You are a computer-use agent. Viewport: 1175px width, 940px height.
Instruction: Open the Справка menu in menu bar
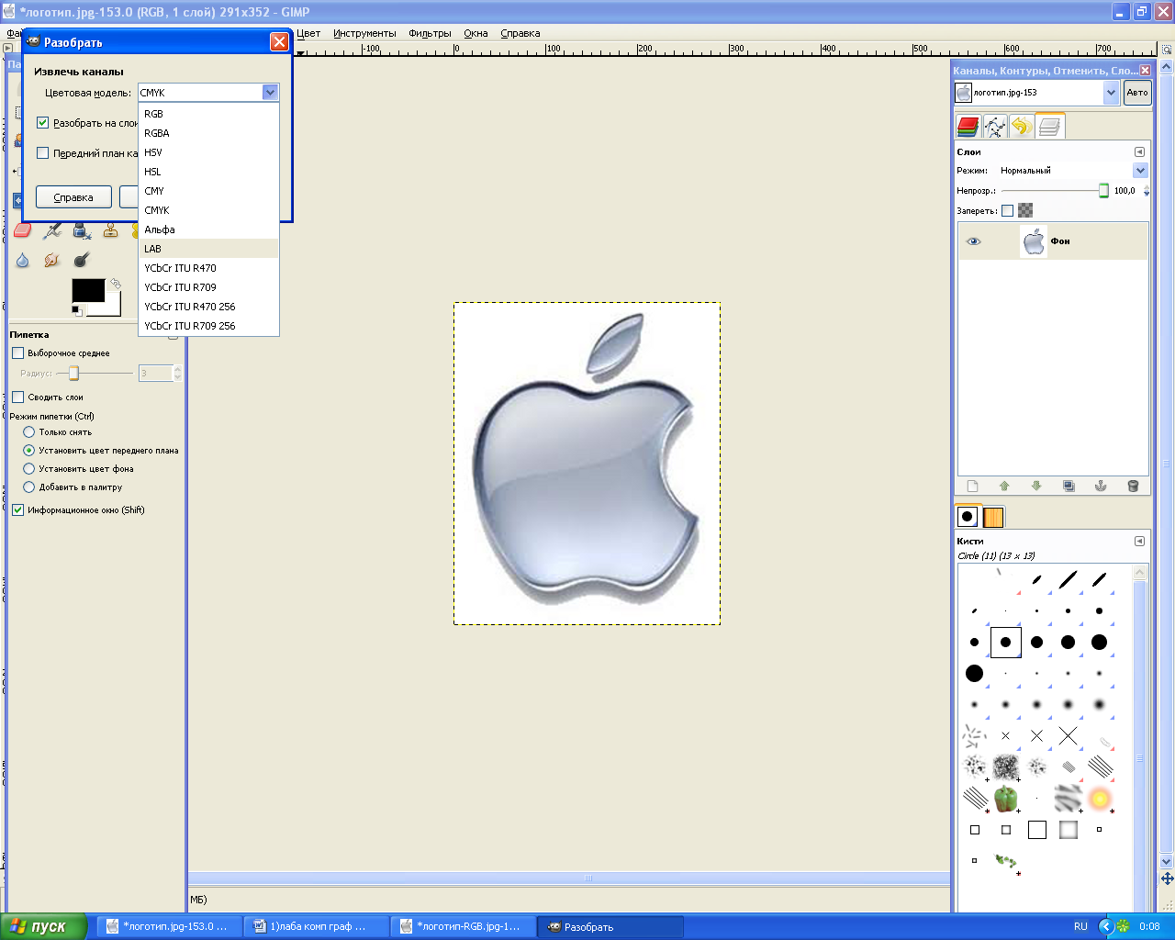tap(520, 33)
